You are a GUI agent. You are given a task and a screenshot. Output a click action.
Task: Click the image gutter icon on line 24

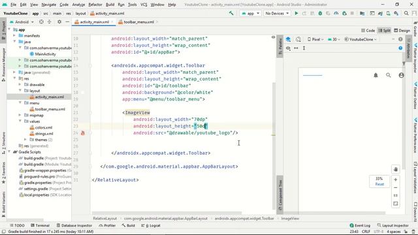pyautogui.click(x=83, y=133)
